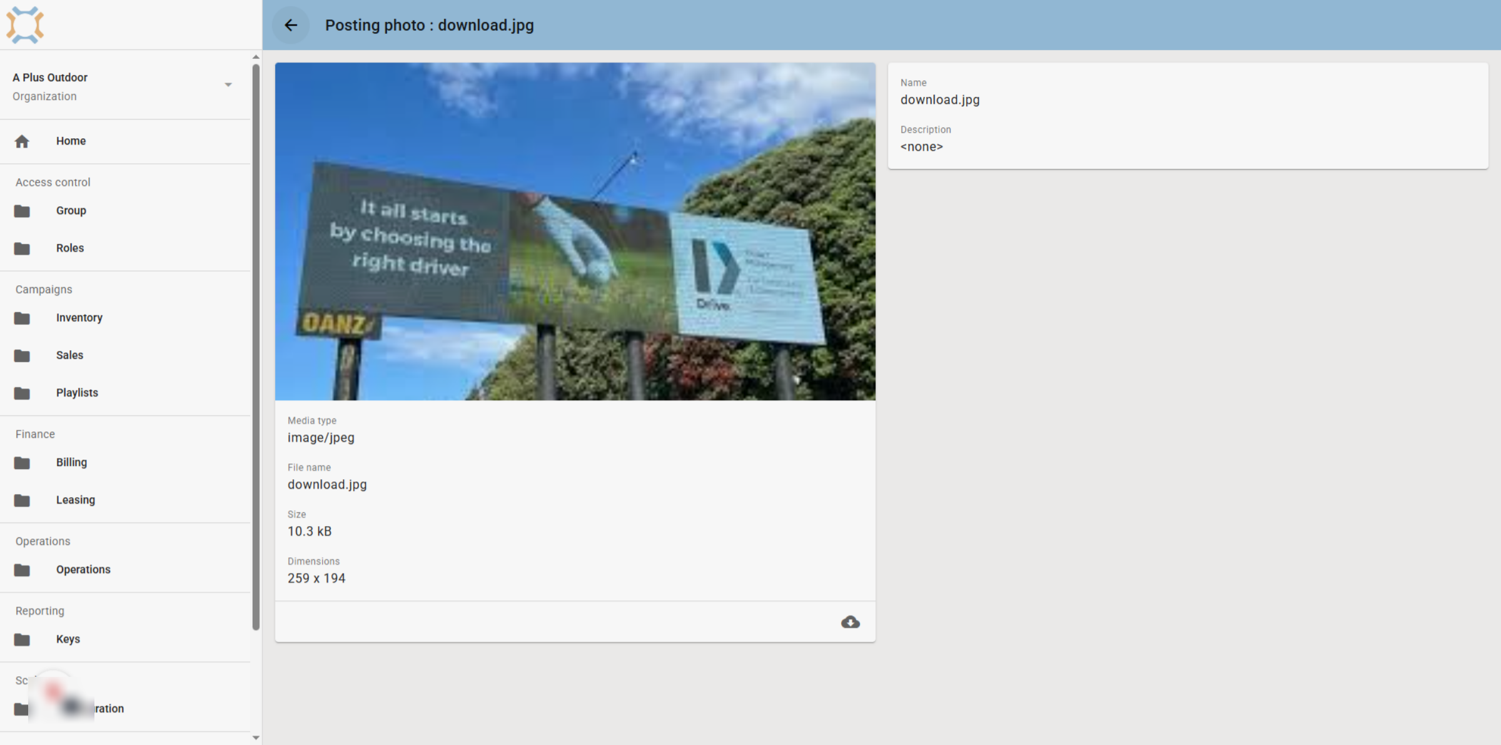Image resolution: width=1501 pixels, height=745 pixels.
Task: Download the photo via cloud download icon
Action: tap(850, 622)
